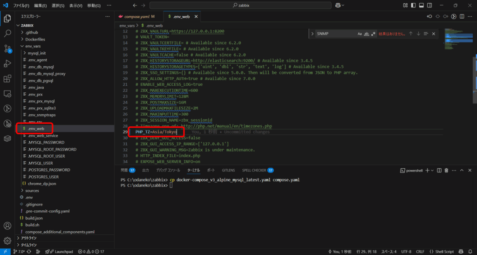The height and width of the screenshot is (255, 477).
Task: Click the CRLF line ending indicator
Action: (420, 252)
